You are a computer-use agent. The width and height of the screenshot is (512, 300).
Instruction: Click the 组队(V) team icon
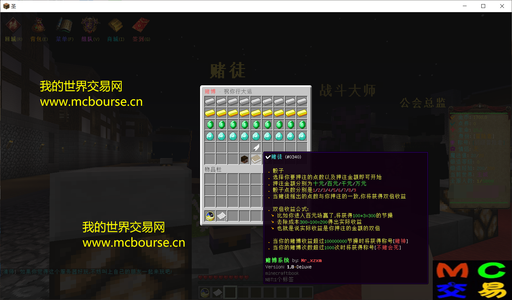[90, 26]
